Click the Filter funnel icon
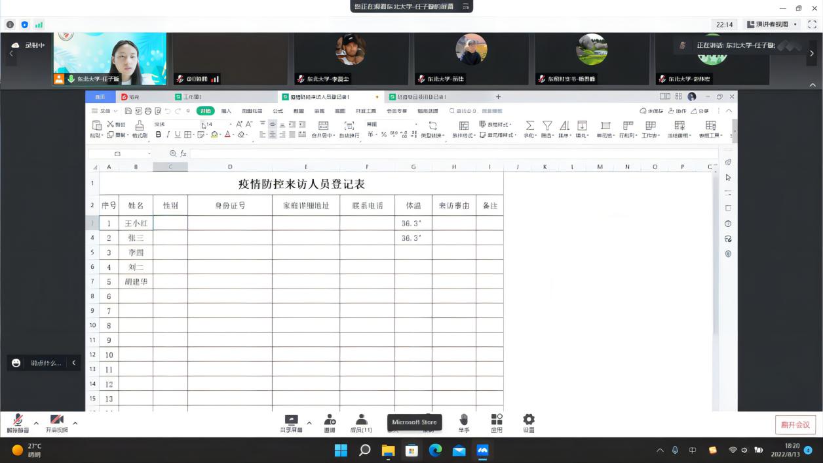This screenshot has width=823, height=463. [547, 126]
